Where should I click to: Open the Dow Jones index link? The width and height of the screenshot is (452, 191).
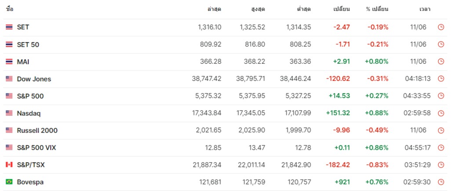tap(34, 79)
